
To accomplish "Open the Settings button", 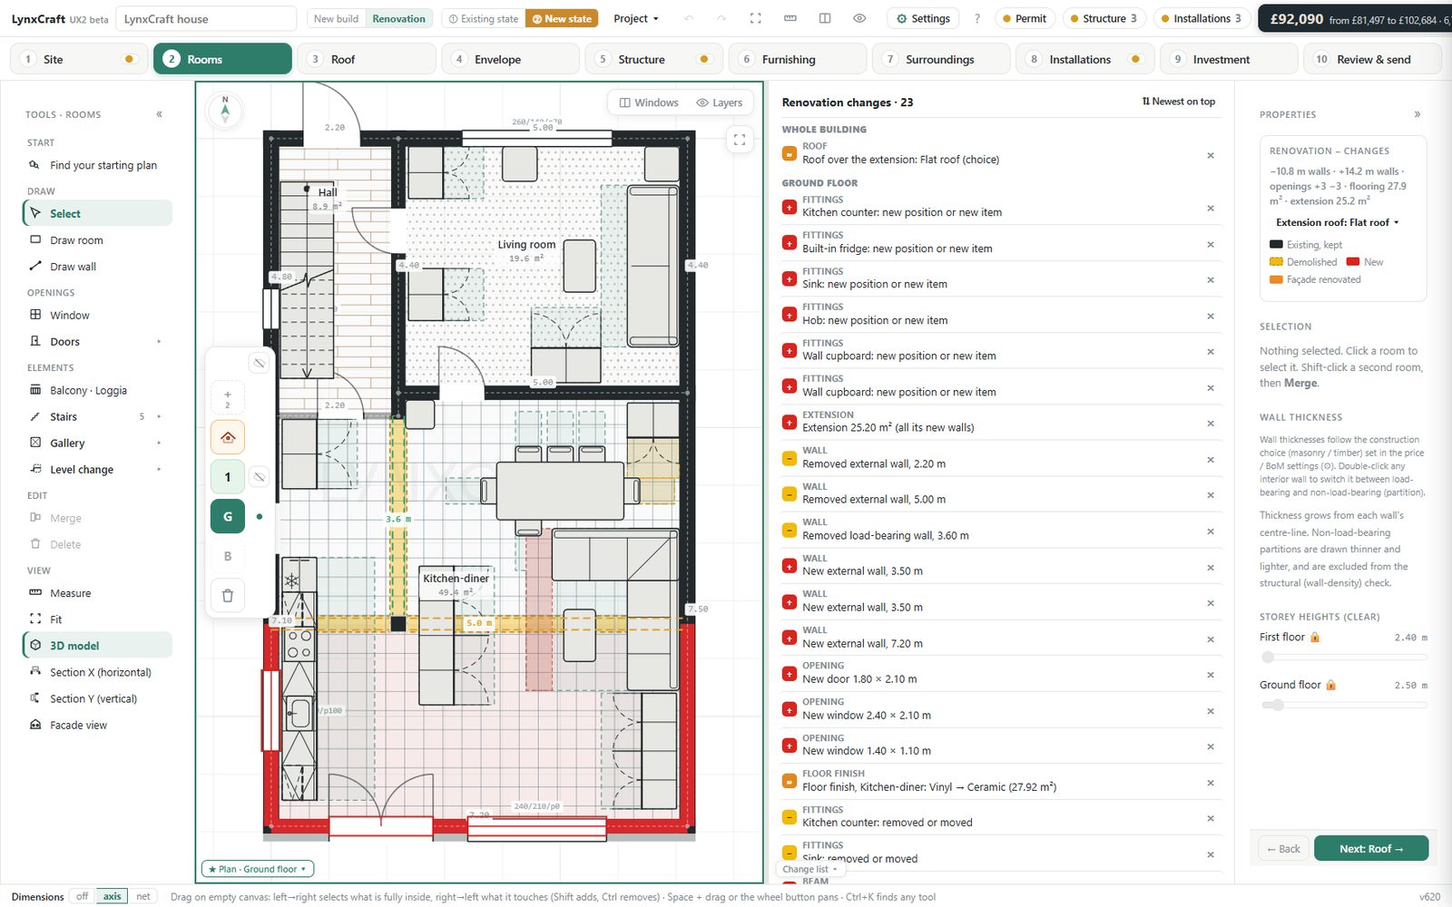I will (x=923, y=18).
